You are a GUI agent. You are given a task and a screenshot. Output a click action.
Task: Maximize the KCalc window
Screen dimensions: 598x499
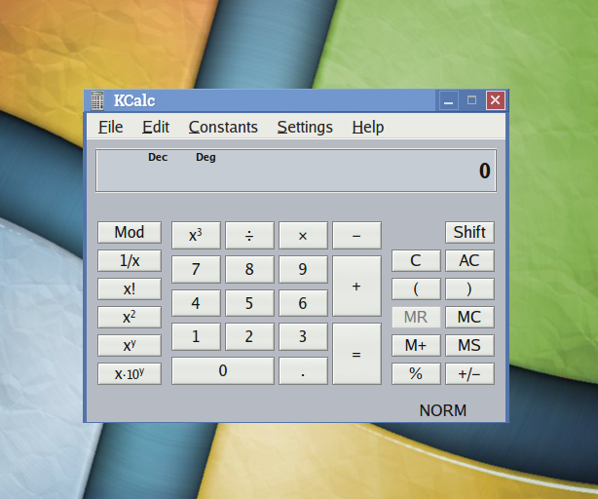[x=471, y=100]
